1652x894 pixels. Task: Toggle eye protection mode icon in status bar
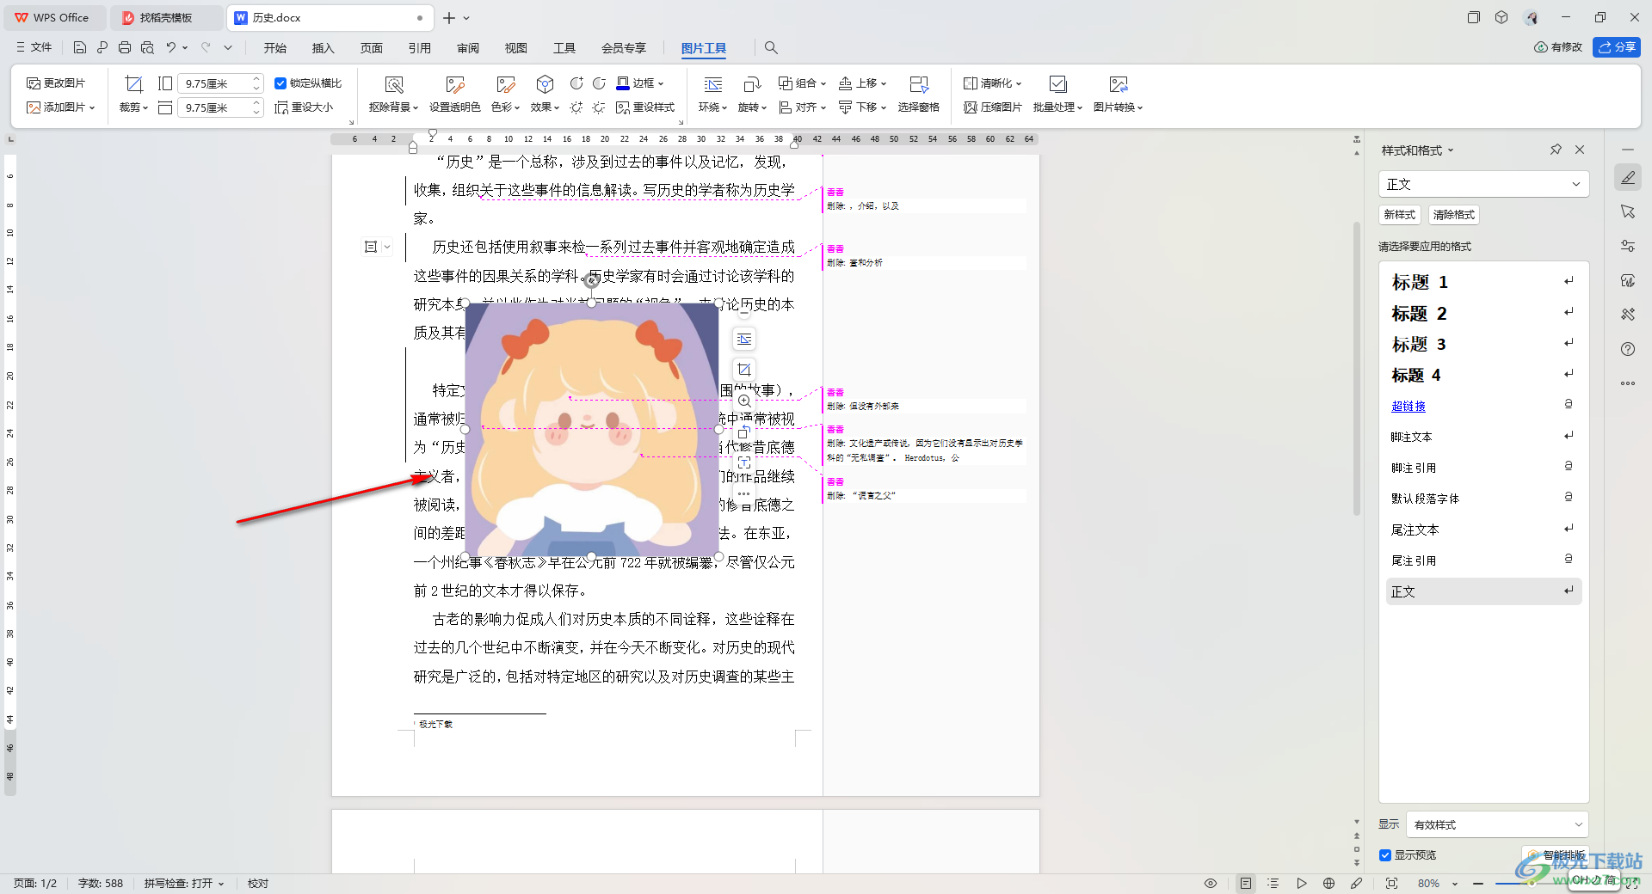[1211, 883]
